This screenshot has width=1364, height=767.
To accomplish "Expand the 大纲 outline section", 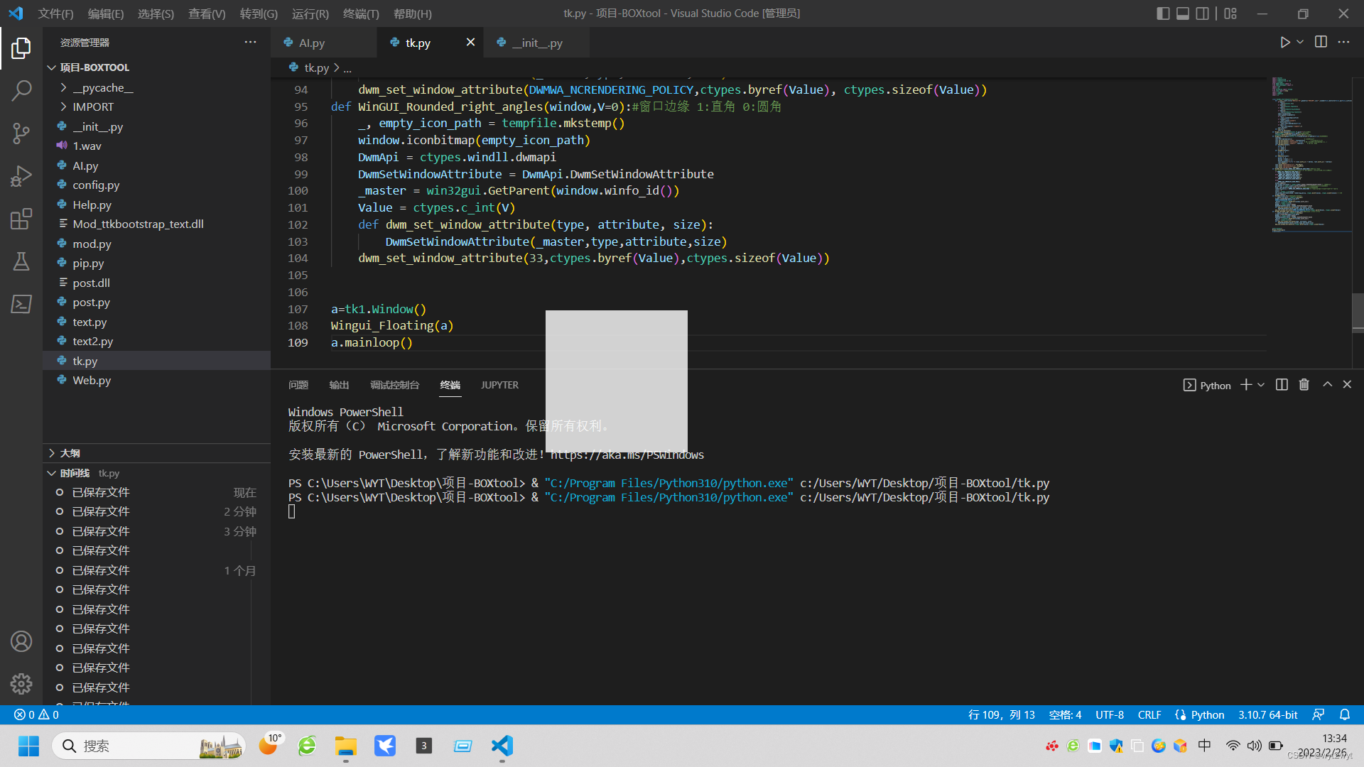I will click(x=70, y=453).
